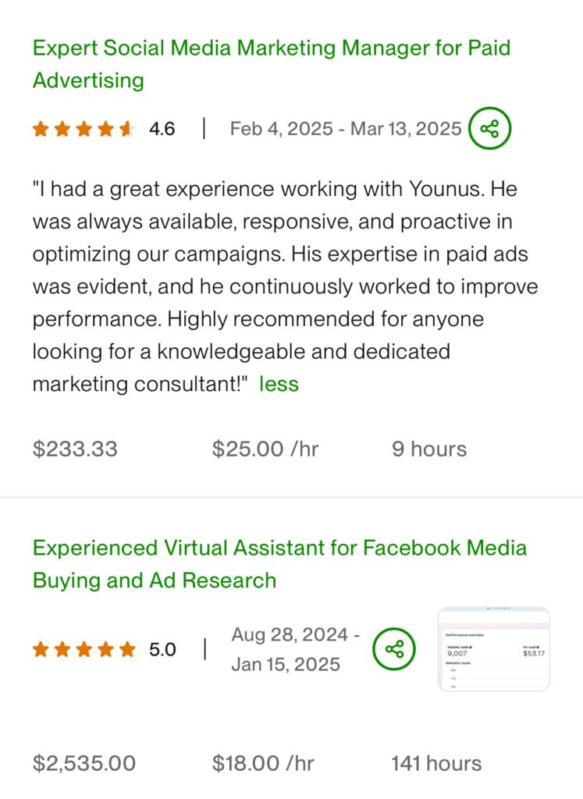Click the 141 hours worked label
This screenshot has height=799, width=583.
tap(436, 763)
